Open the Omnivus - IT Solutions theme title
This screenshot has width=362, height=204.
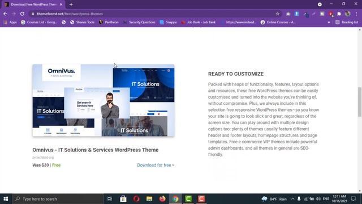(96, 150)
